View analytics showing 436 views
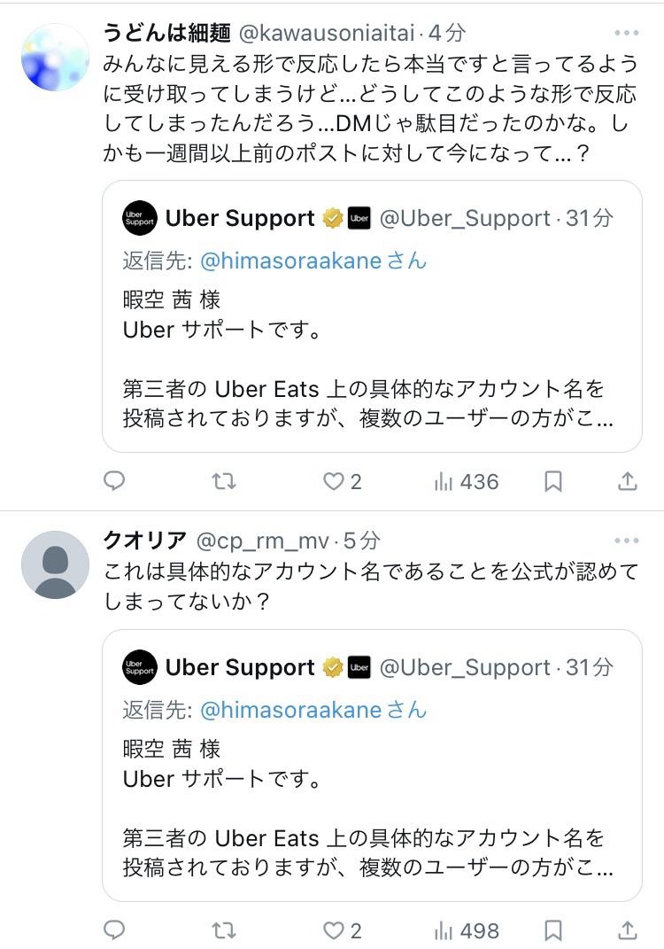This screenshot has width=664, height=949. [x=467, y=481]
